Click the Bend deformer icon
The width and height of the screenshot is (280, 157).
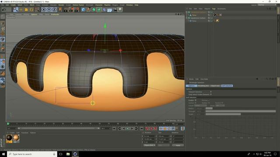[104, 10]
